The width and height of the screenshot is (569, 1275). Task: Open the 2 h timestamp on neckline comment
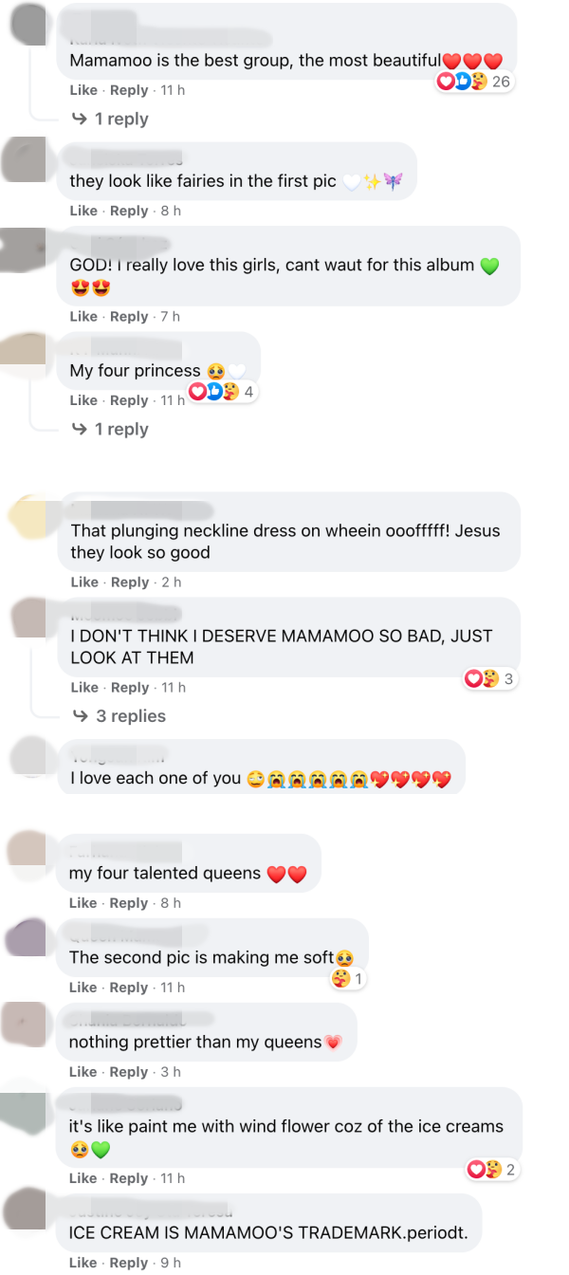click(171, 582)
